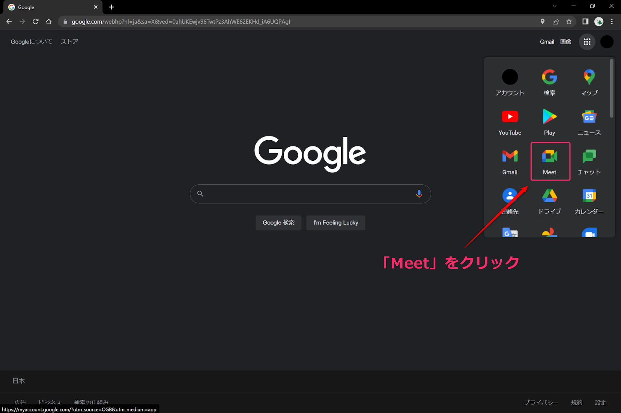
Task: Open 画像 (Images) link in header
Action: [x=565, y=42]
